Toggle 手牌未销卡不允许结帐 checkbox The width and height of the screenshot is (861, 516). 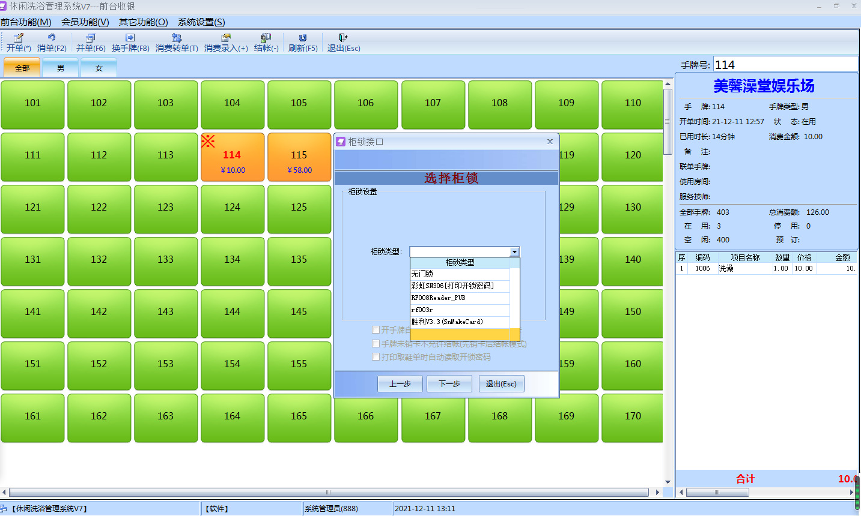376,344
